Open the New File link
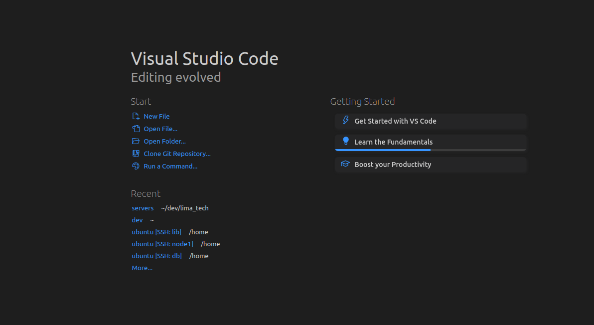Screen dimensions: 594x325 [x=156, y=116]
